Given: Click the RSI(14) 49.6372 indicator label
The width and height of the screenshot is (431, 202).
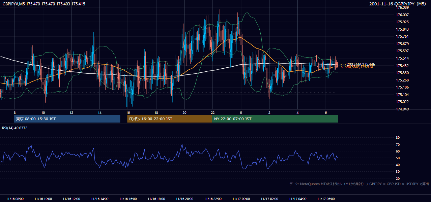Looking at the screenshot, I should pyautogui.click(x=15, y=128).
